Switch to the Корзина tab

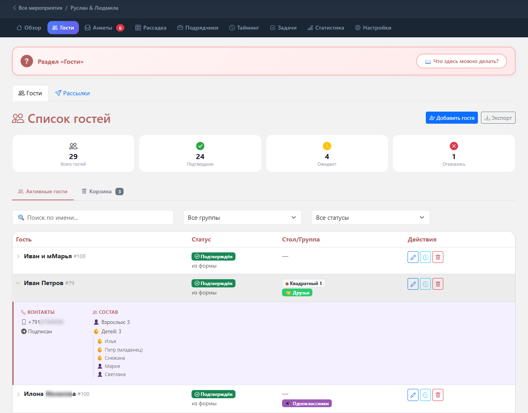click(102, 191)
